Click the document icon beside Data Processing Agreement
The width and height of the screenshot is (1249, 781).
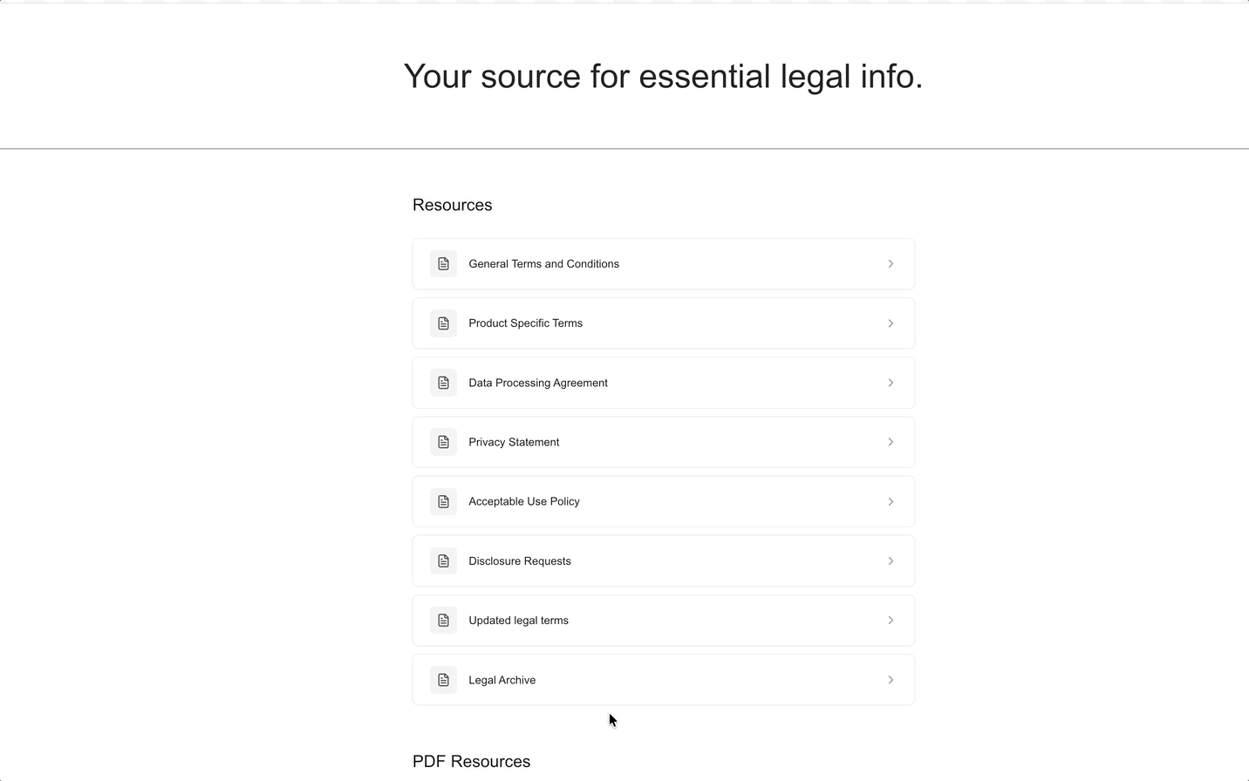[443, 382]
